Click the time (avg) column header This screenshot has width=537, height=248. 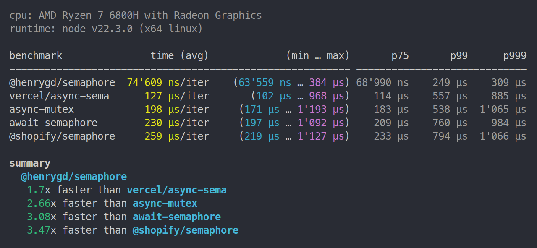click(x=180, y=56)
